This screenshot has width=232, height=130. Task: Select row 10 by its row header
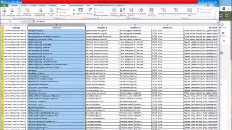tap(2, 53)
